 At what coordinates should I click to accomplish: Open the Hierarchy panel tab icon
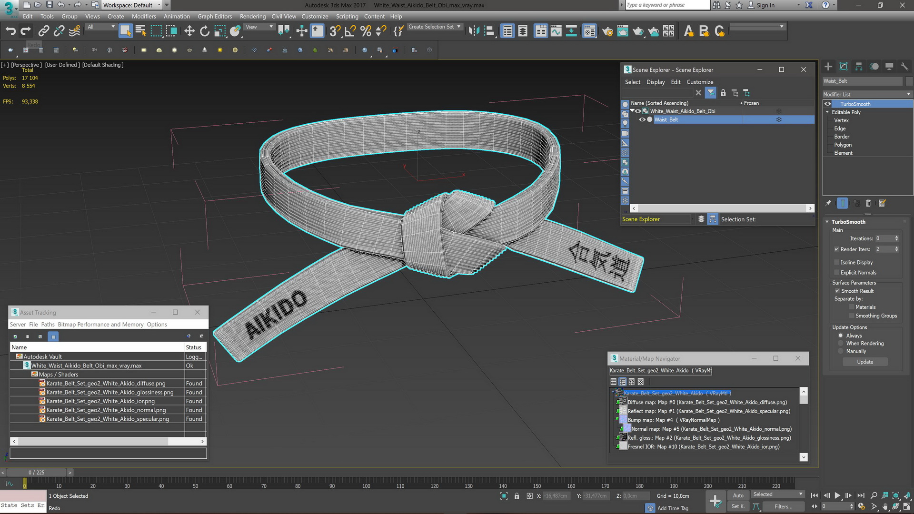(859, 67)
